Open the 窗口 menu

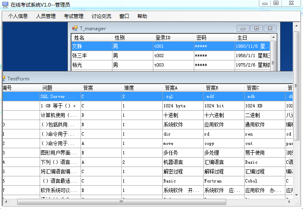tap(124, 16)
